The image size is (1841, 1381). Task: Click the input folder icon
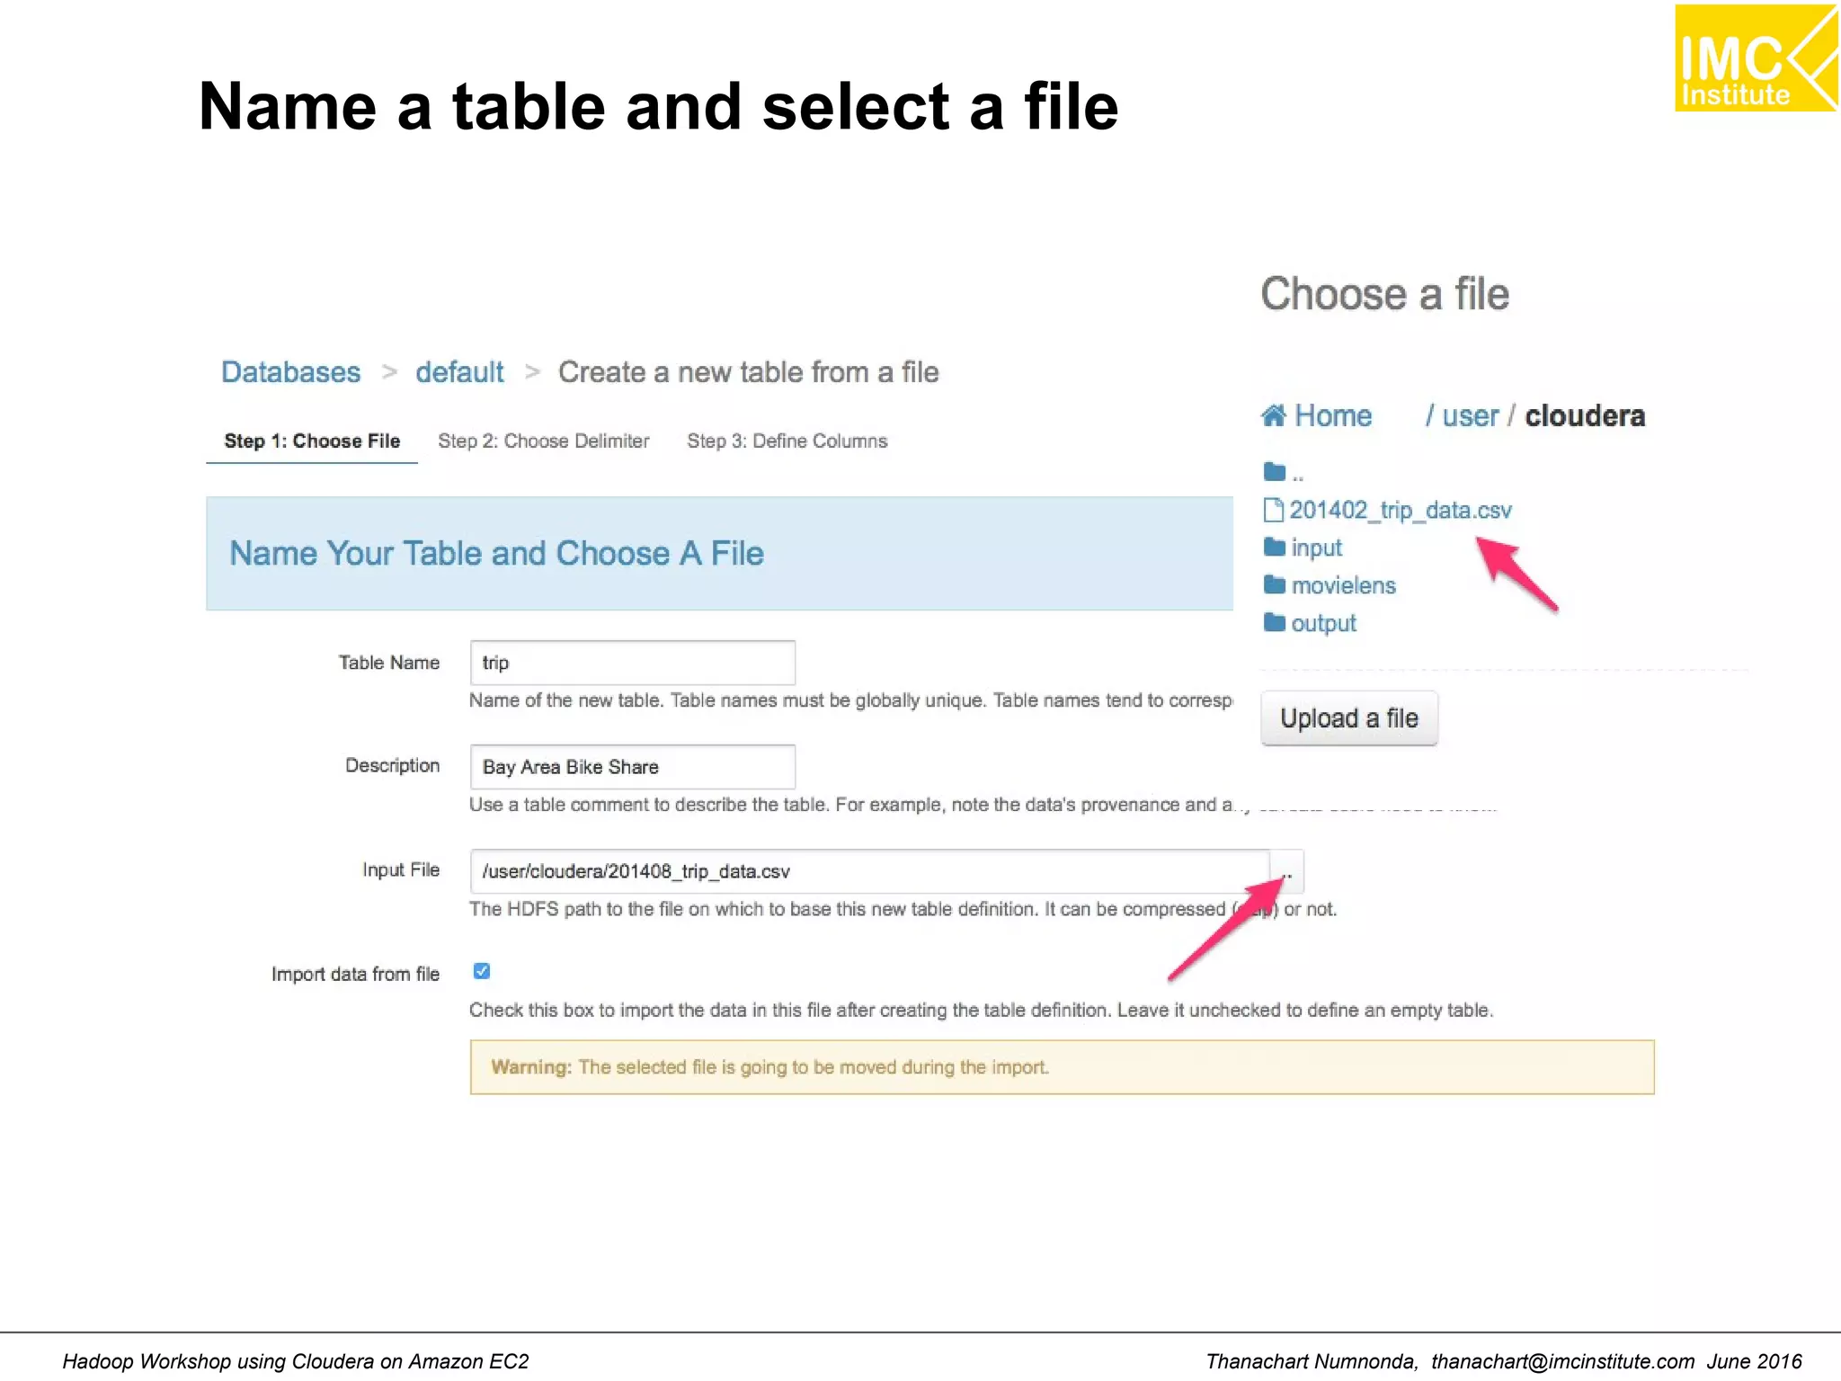[x=1274, y=547]
